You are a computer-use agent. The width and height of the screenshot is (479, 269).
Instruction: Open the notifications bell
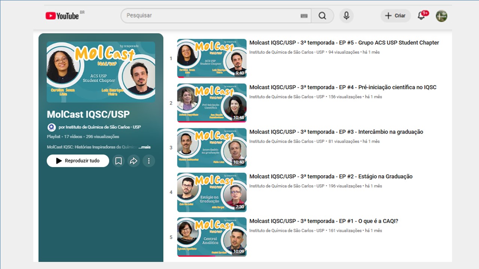[x=421, y=16]
